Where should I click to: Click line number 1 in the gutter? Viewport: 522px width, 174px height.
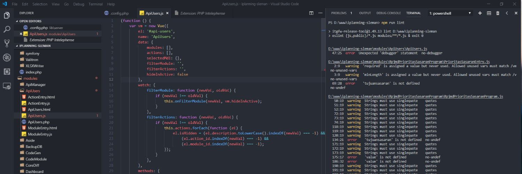tap(112, 21)
